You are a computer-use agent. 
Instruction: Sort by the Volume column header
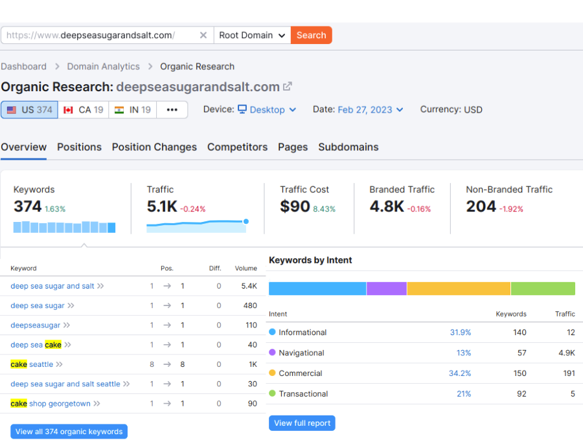246,268
